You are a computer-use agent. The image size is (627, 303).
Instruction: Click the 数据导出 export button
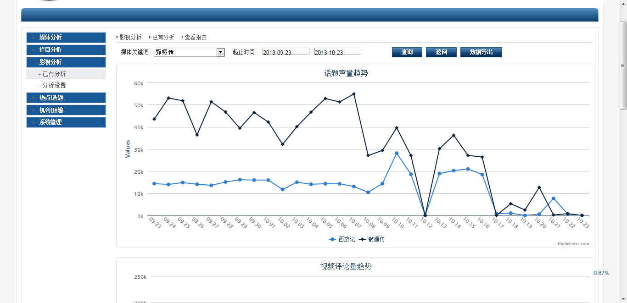(x=481, y=52)
